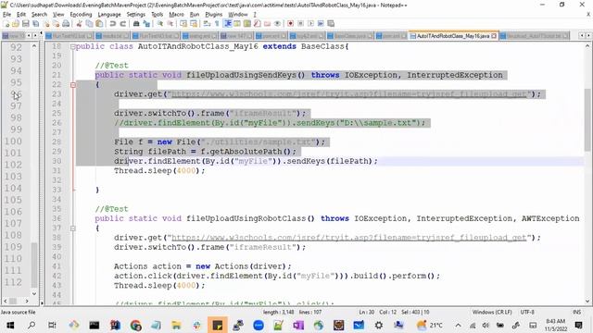
Task: Click right-hand tab bar left scroll arrow
Action: click(582, 35)
